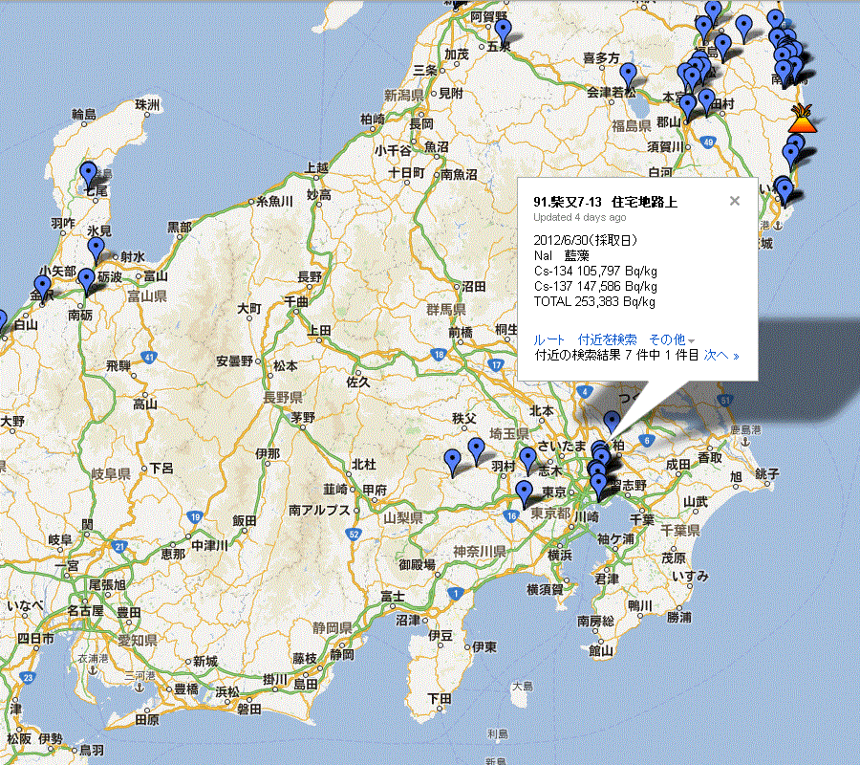Click route 52 shield south of 南アルプス

354,534
